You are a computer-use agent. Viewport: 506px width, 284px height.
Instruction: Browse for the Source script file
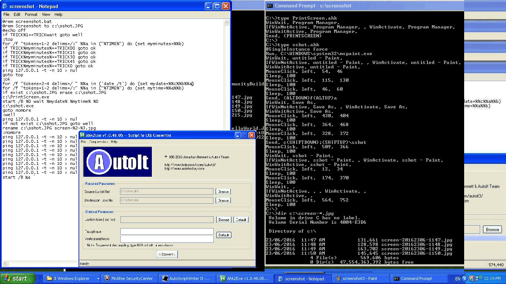(224, 192)
